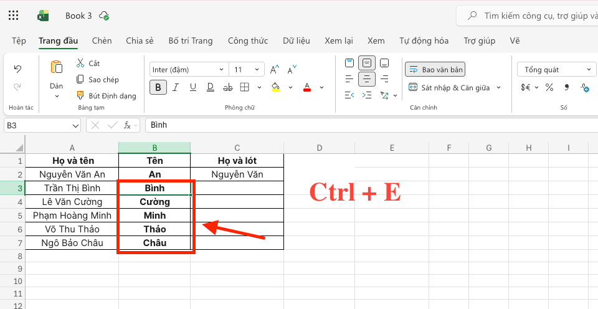598x309 pixels.
Task: Increase font size with larger A icon
Action: click(275, 70)
